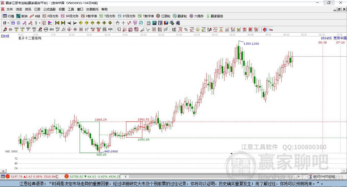The image size is (347, 187).
Task: Click the 老子十二宫结构 chart title
Action: click(x=30, y=38)
